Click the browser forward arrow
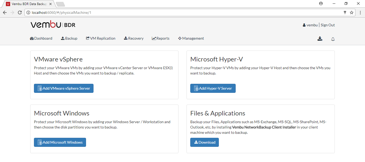This screenshot has height=162, width=365. tap(12, 13)
